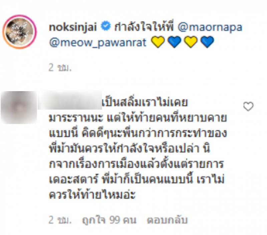Click the noksinjai username
The height and width of the screenshot is (235, 267).
[73, 27]
